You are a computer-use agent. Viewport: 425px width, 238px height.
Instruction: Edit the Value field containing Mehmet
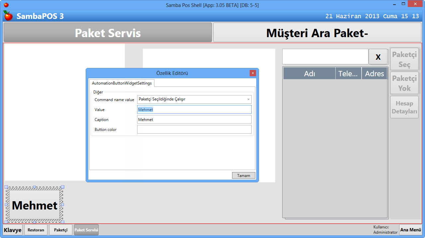click(x=194, y=109)
